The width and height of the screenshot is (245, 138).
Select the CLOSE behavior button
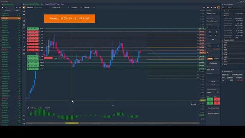pyautogui.click(x=216, y=59)
